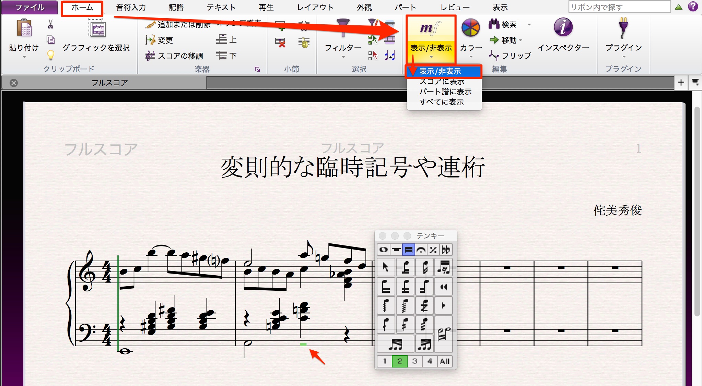Switch keypad to fermata articulations layout
This screenshot has height=386, width=702.
point(421,250)
